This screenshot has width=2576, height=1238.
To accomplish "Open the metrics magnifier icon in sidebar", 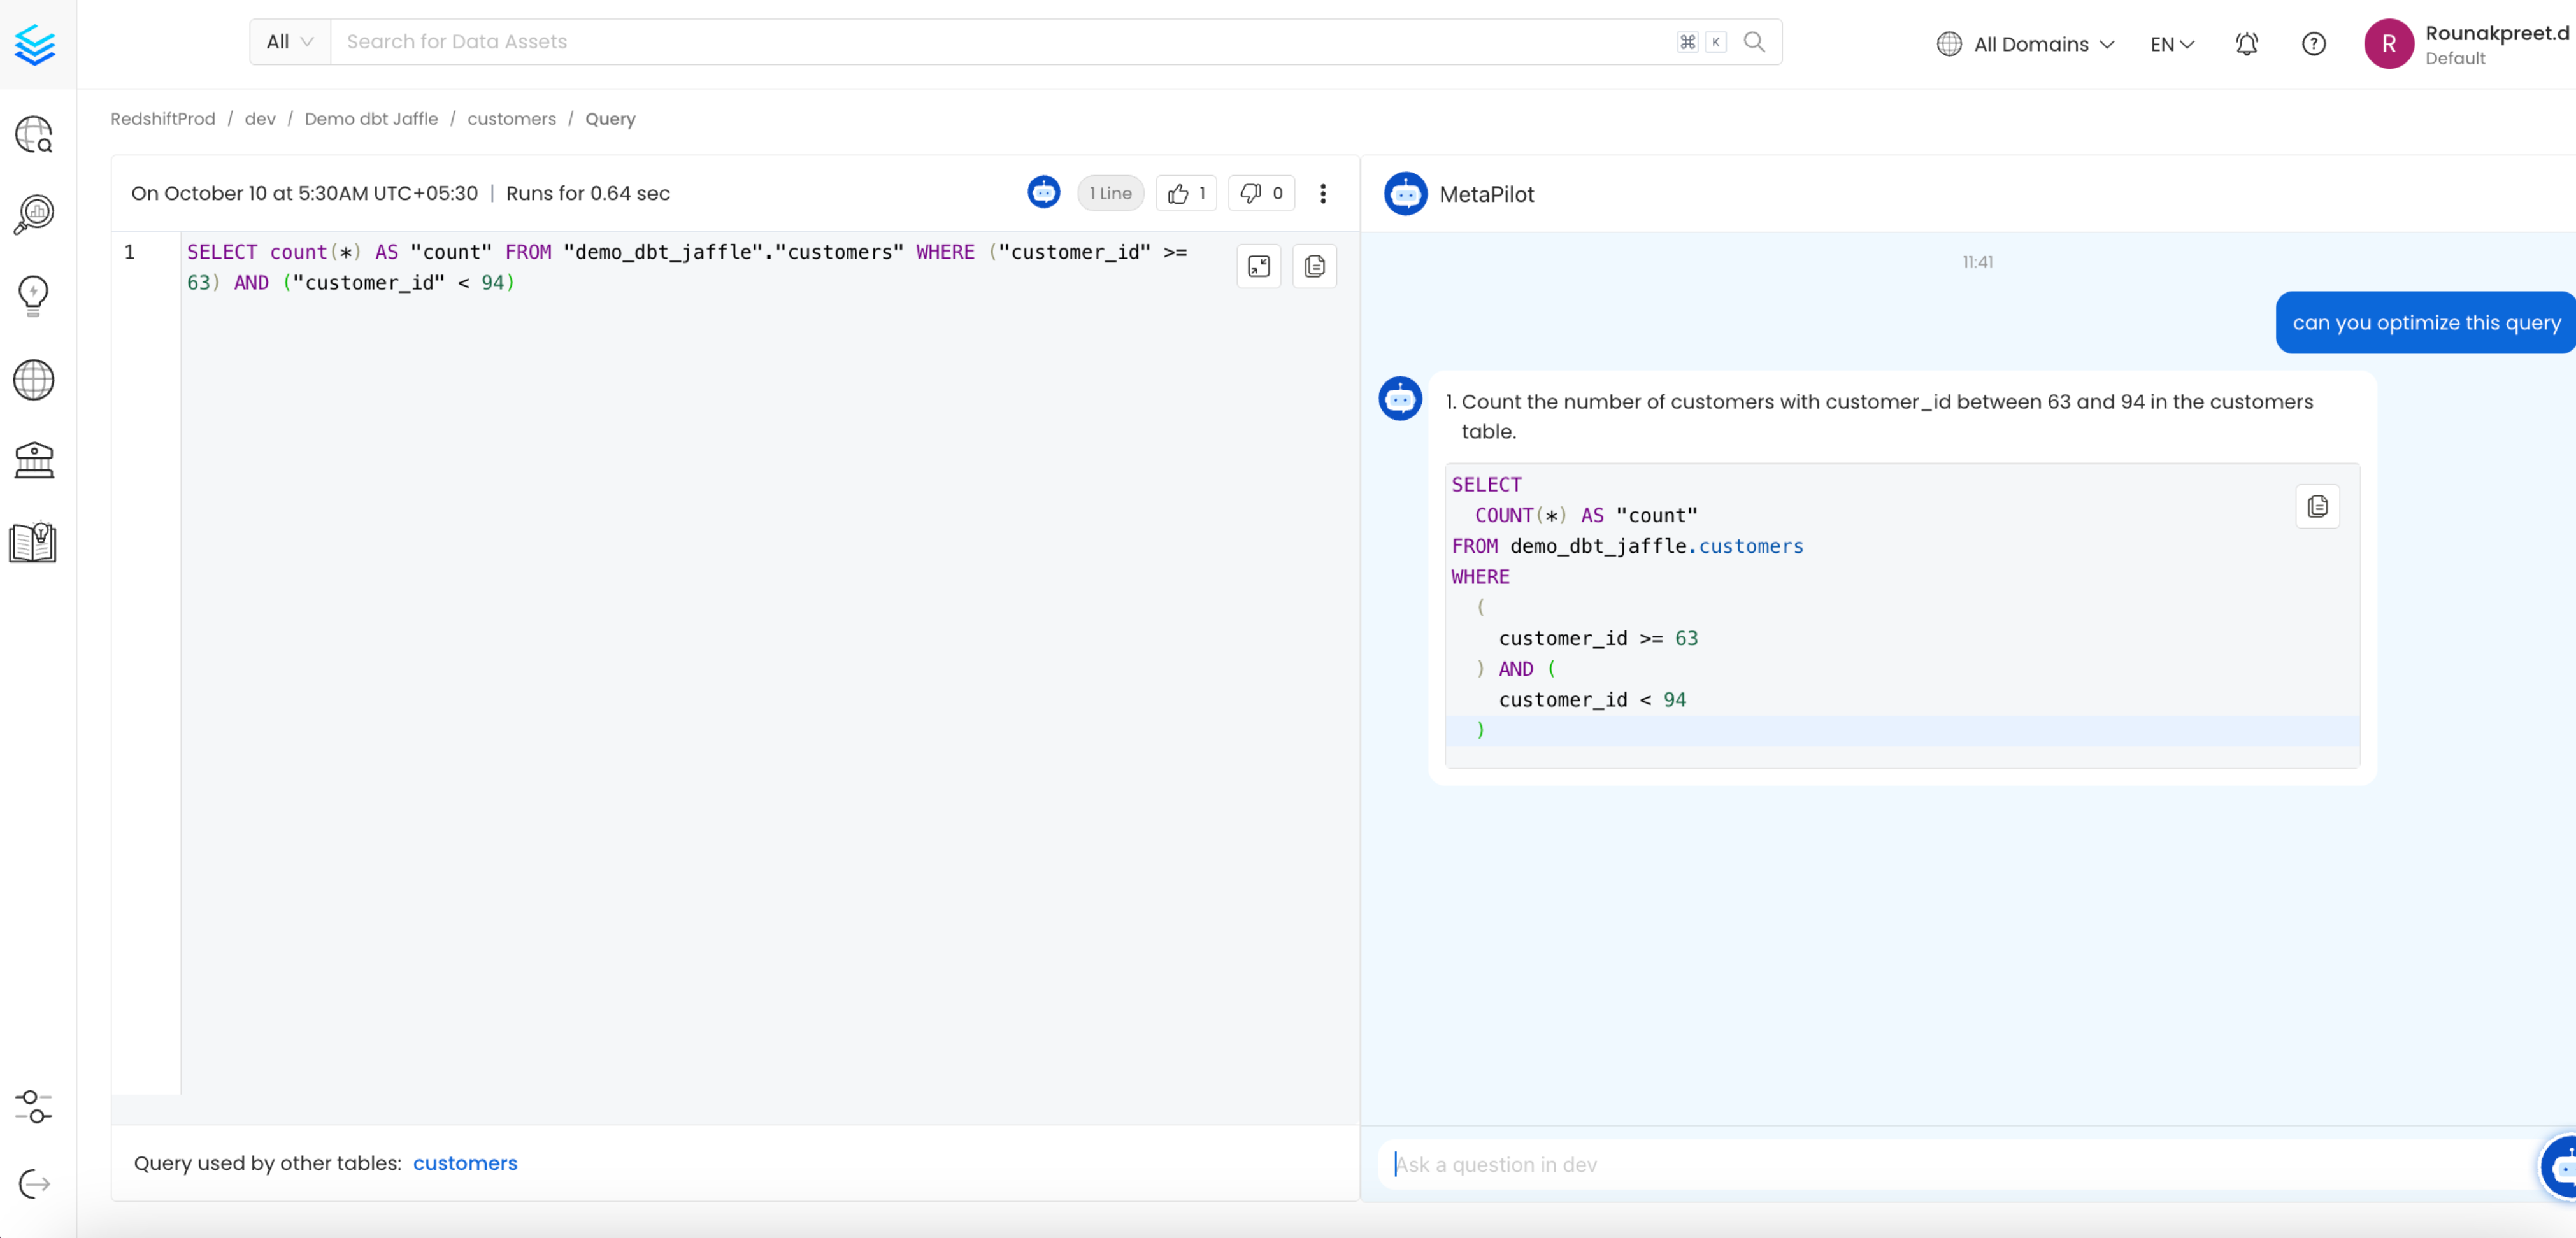I will (33, 214).
